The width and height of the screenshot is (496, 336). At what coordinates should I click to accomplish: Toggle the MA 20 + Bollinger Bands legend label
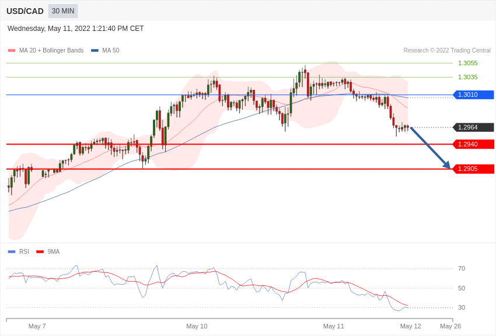[51, 50]
